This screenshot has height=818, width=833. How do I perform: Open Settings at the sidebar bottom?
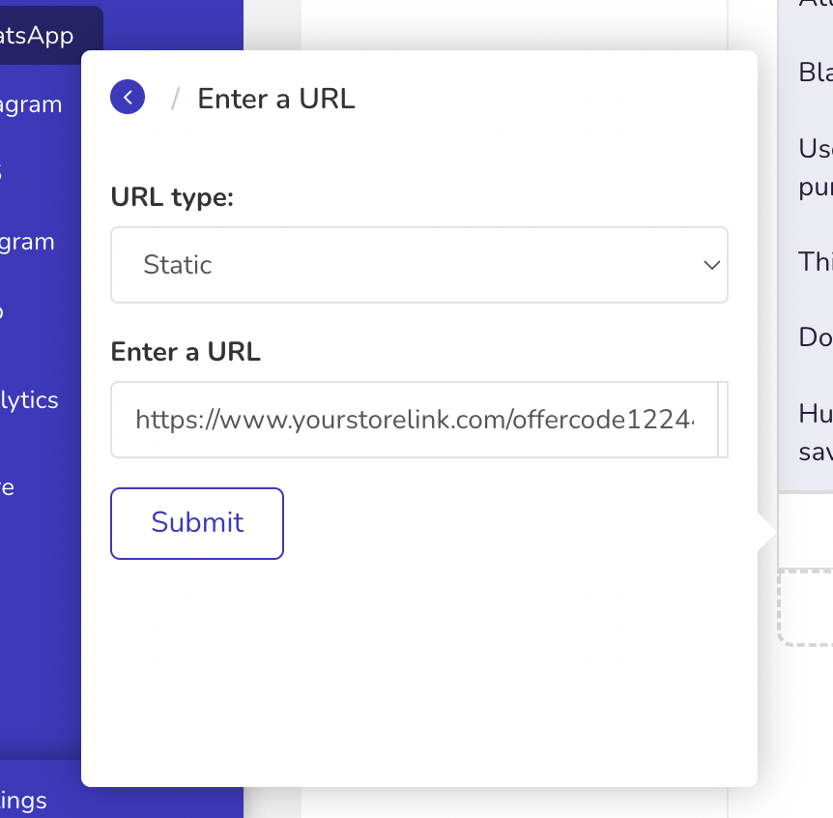click(x=23, y=801)
